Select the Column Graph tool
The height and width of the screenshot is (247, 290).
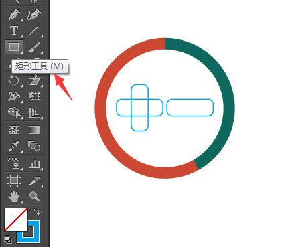(34, 163)
